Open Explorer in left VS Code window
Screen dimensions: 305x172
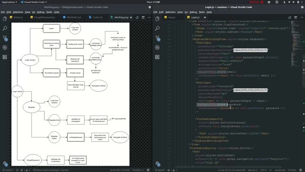coord(5,19)
